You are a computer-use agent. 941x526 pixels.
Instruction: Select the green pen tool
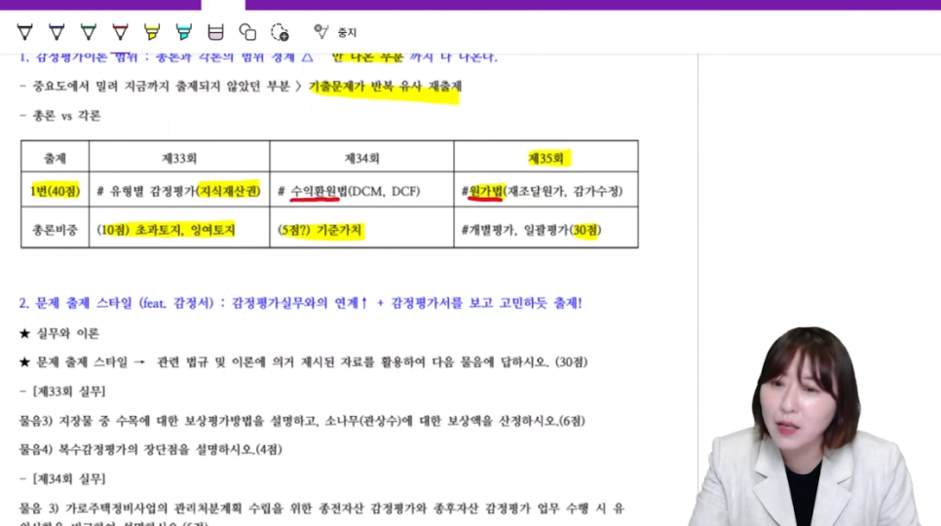coord(89,32)
